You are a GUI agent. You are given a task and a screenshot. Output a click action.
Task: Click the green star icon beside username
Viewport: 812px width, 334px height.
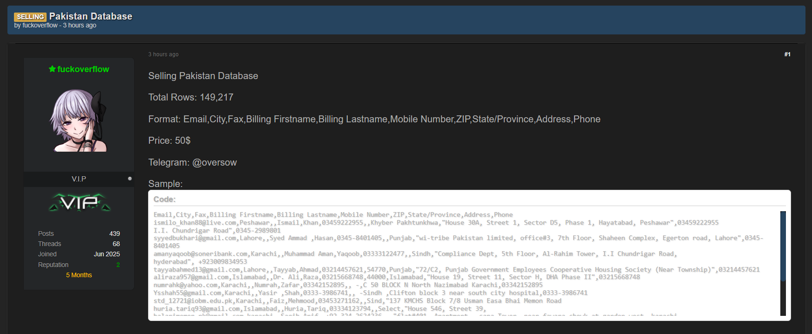click(x=52, y=69)
